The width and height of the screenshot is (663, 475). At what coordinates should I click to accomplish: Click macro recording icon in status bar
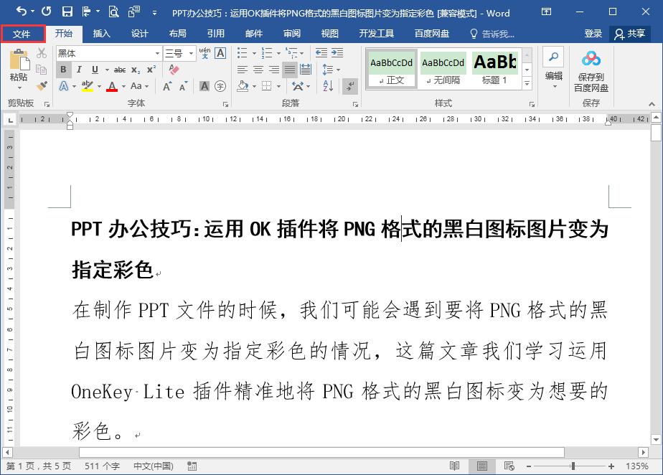pyautogui.click(x=192, y=466)
